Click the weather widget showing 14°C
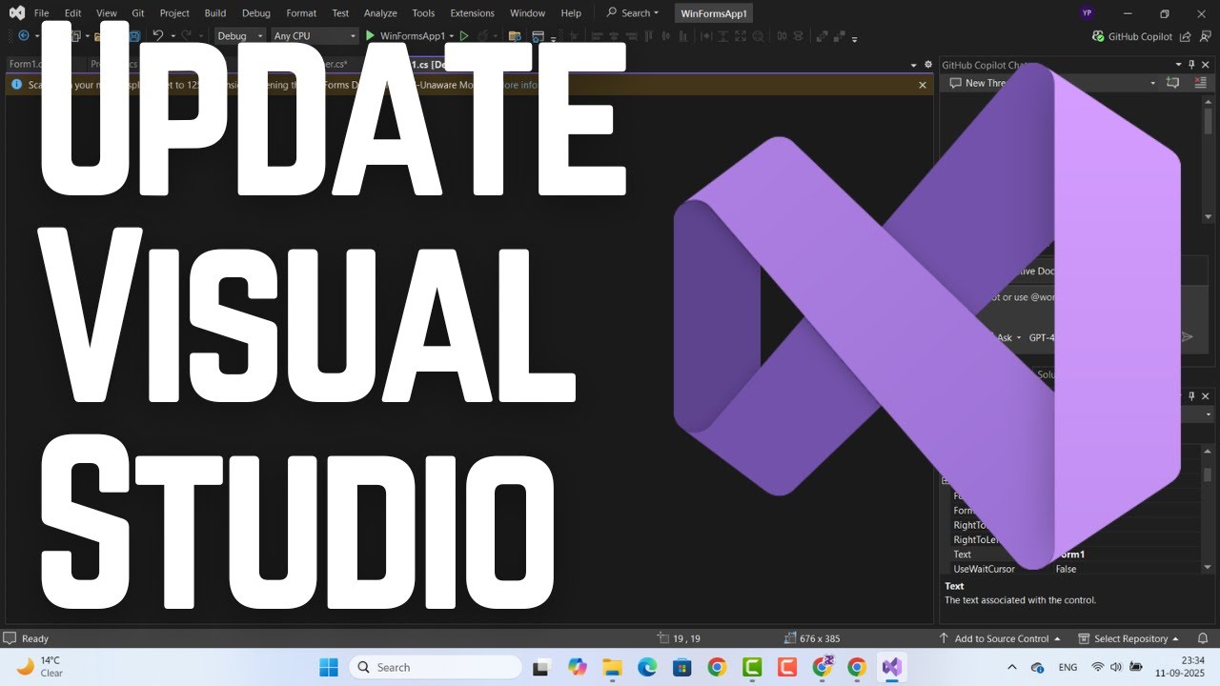The image size is (1220, 686). point(40,667)
